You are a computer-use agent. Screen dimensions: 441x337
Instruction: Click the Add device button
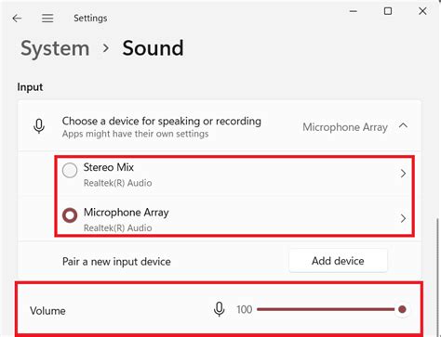338,261
